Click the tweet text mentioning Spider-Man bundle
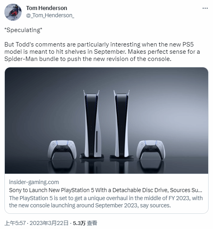213x229 pixels. click(x=88, y=59)
